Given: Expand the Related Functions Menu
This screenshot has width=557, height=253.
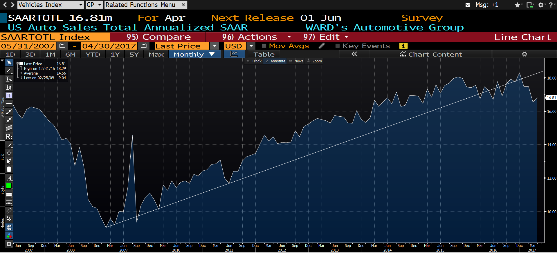Looking at the screenshot, I should pyautogui.click(x=146, y=5).
